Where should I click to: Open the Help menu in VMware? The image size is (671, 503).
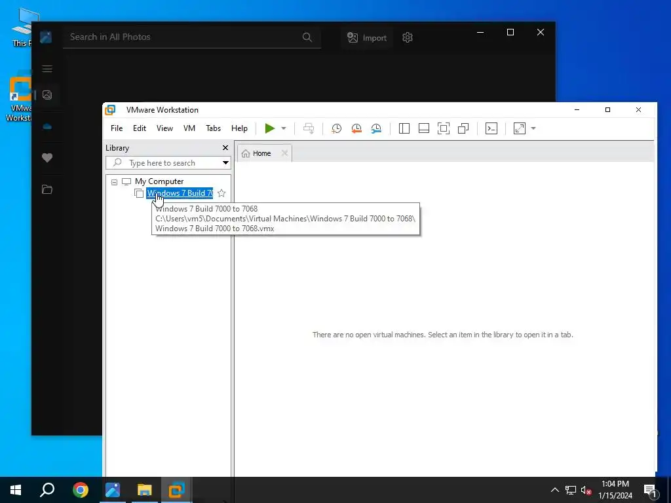239,128
